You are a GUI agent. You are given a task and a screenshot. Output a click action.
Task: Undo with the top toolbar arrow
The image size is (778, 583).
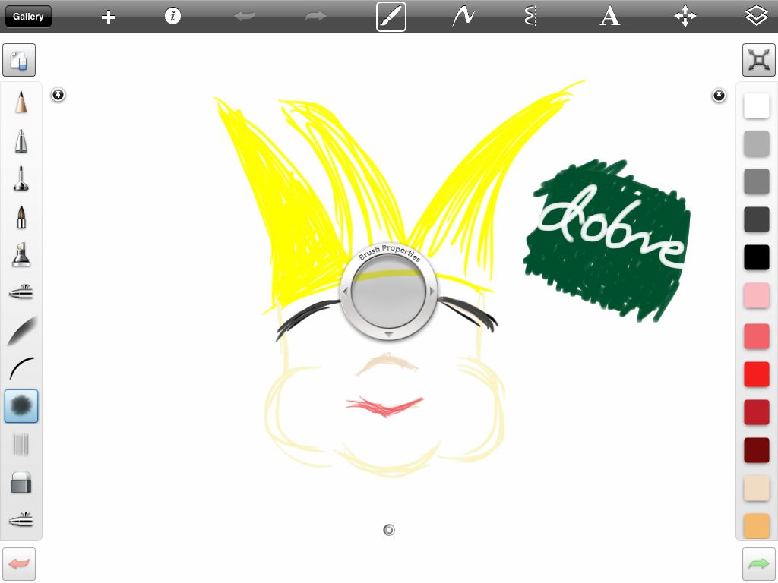pos(245,17)
